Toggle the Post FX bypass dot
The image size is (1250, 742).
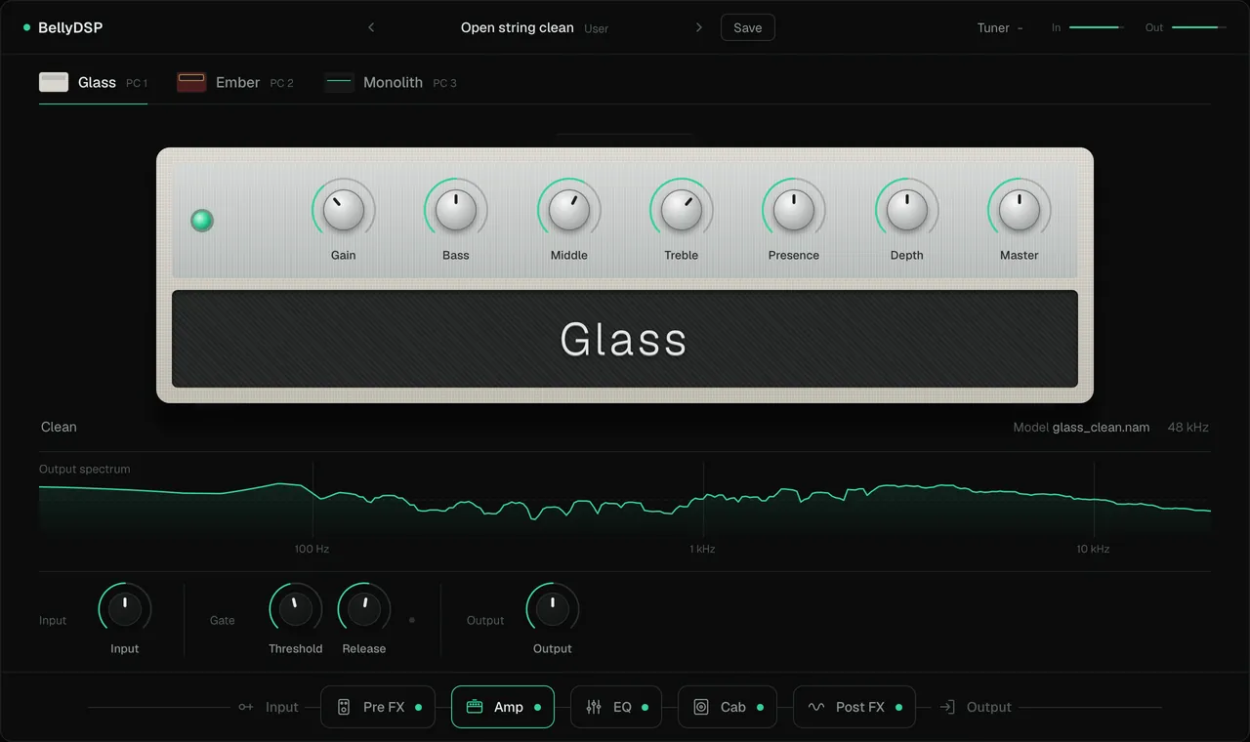click(899, 707)
